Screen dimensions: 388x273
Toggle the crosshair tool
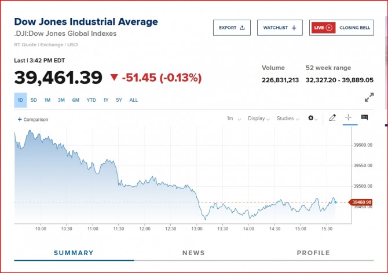[348, 118]
